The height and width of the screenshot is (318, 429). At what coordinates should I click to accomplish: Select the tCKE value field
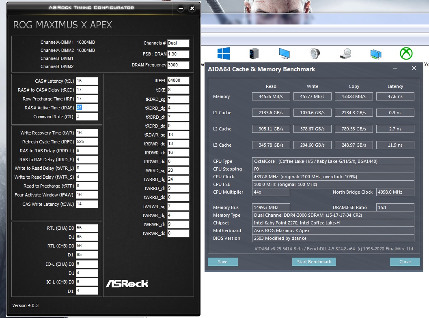178,90
